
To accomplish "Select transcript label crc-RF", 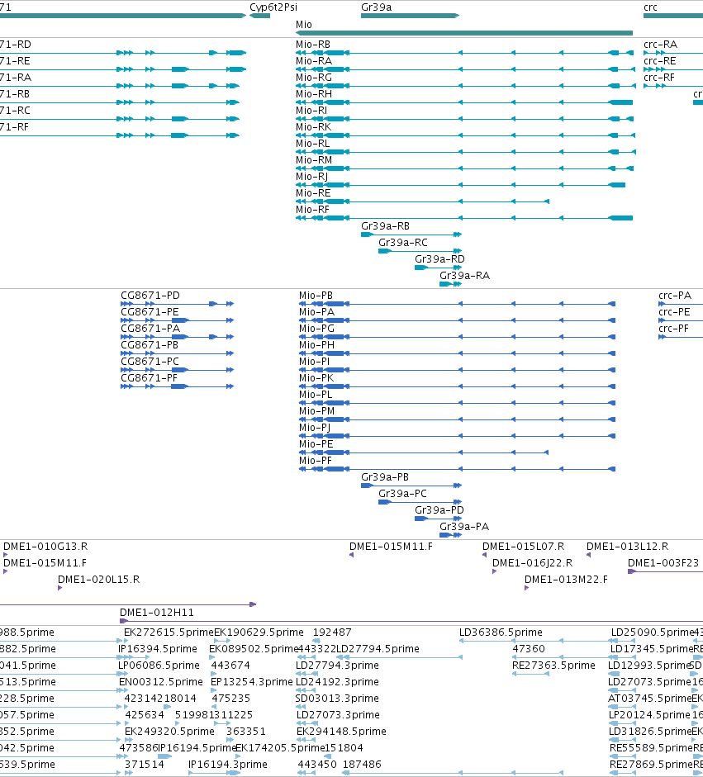I will pyautogui.click(x=659, y=77).
